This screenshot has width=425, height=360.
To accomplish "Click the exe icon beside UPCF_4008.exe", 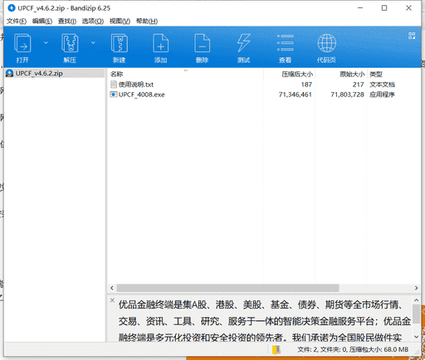I will pyautogui.click(x=114, y=95).
